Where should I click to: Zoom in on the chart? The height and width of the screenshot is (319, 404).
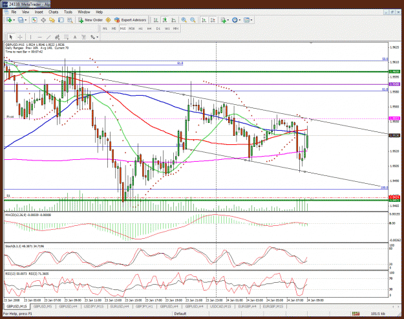[184, 20]
